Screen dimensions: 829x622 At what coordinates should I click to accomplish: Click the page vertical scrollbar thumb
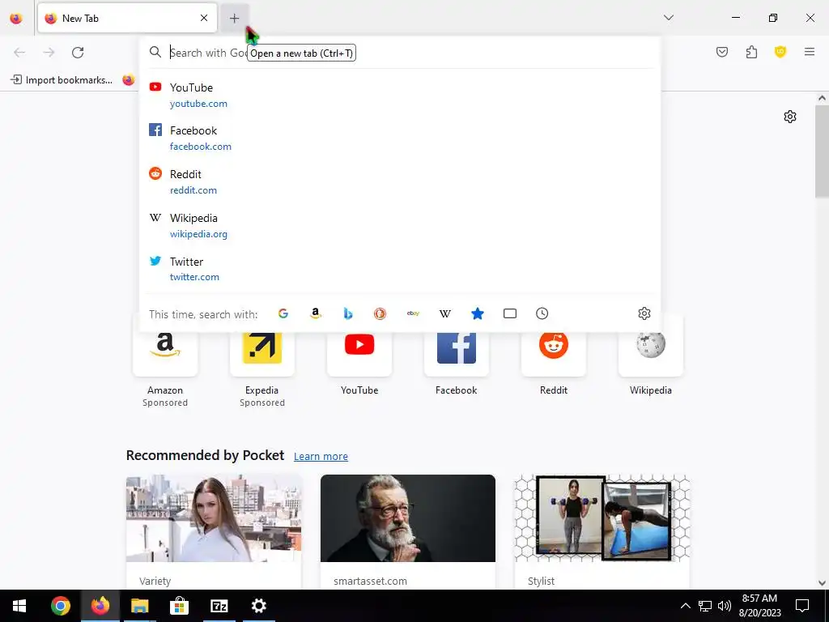[822, 151]
